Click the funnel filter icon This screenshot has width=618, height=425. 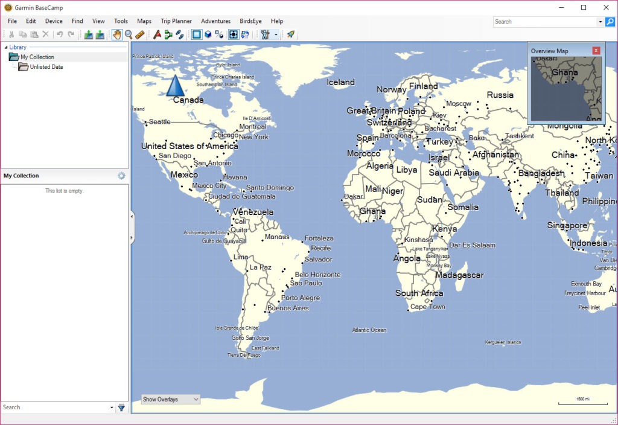click(121, 407)
